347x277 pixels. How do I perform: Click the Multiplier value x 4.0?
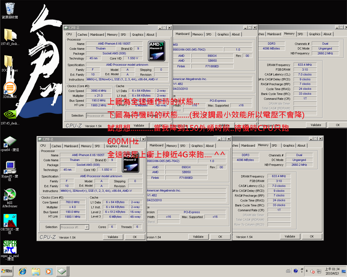coord(73,207)
